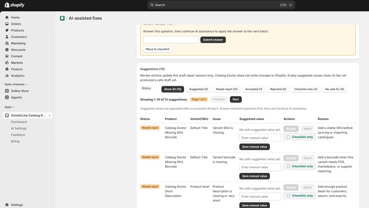The image size is (369, 208).
Task: Open Dashboard under Catalog Doctor
Action: pyautogui.click(x=18, y=122)
